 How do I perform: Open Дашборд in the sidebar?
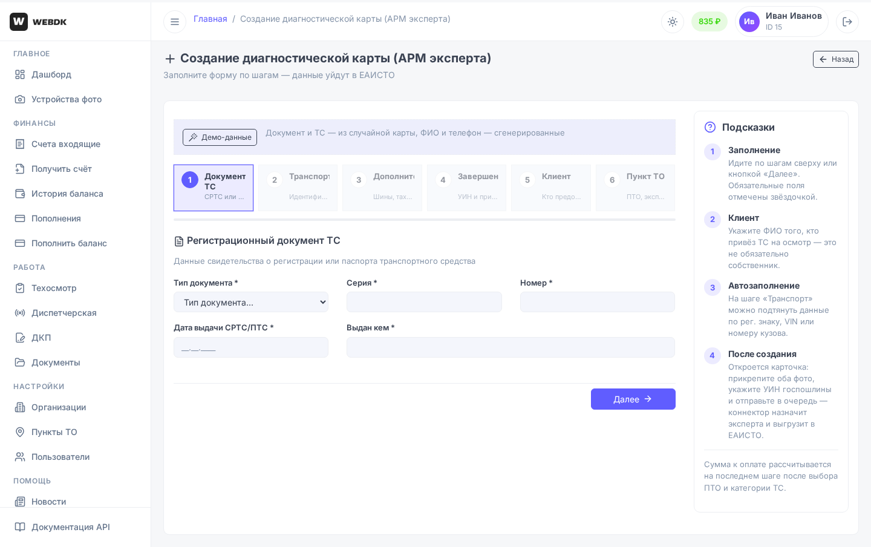coord(76,74)
